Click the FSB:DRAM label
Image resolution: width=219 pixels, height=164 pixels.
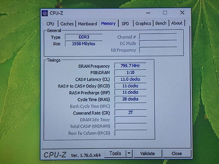pos(100,73)
